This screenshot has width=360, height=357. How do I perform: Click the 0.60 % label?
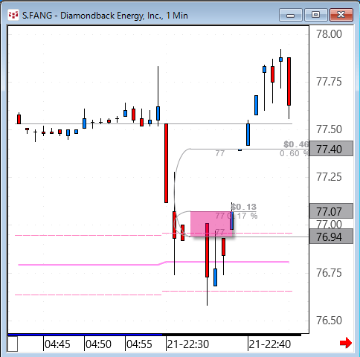(294, 153)
